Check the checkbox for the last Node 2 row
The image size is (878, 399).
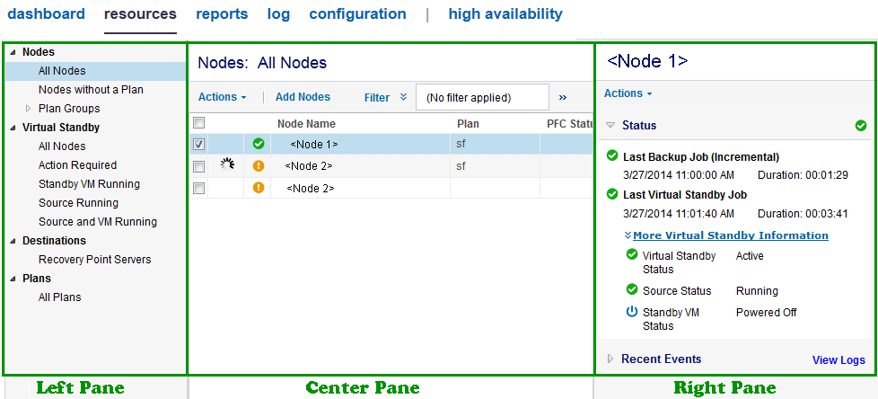tap(199, 188)
